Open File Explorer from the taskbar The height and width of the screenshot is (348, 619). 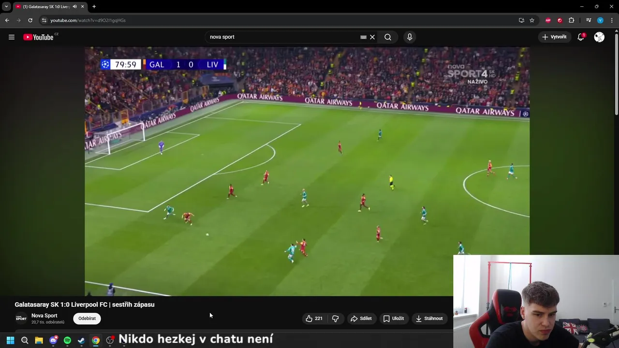(39, 340)
